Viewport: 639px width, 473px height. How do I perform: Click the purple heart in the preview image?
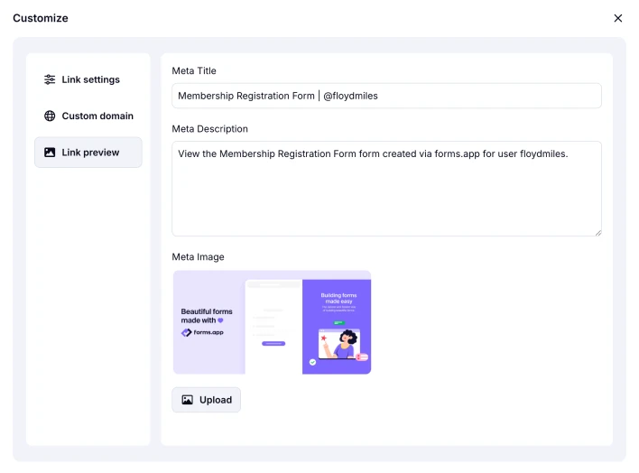220,320
